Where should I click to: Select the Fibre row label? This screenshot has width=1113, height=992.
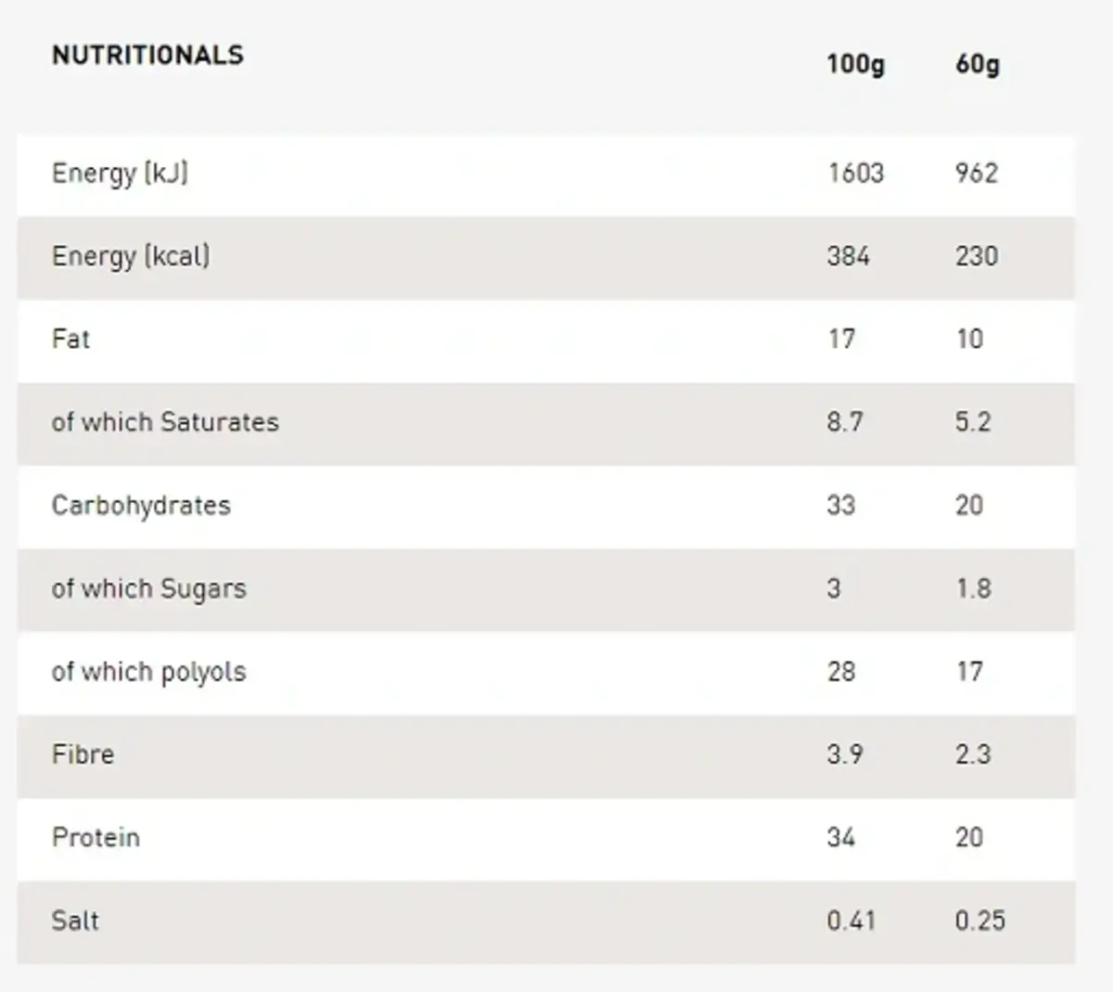click(x=83, y=754)
